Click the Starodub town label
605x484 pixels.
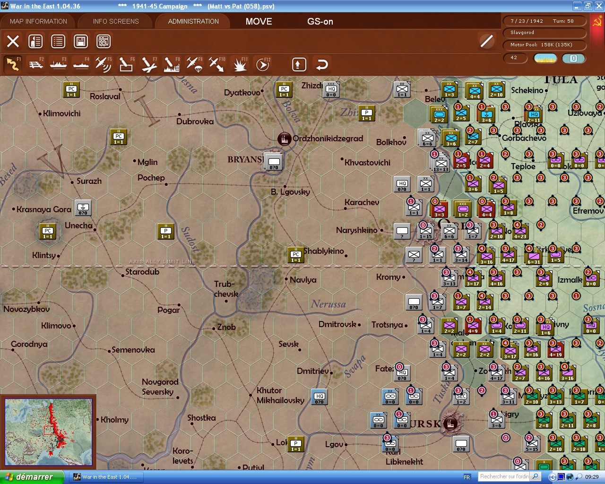click(142, 272)
